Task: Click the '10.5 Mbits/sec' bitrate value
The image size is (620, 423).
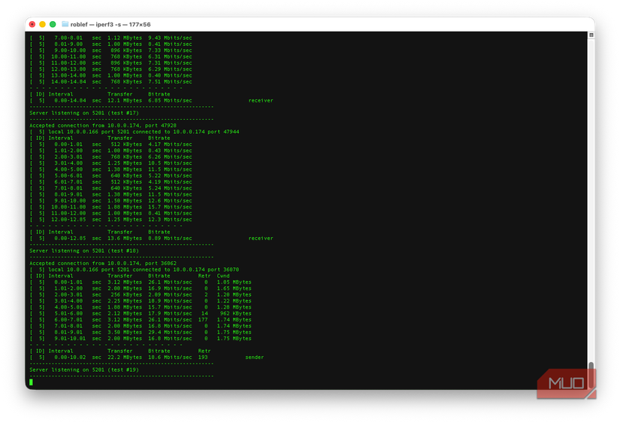Action: pyautogui.click(x=170, y=163)
